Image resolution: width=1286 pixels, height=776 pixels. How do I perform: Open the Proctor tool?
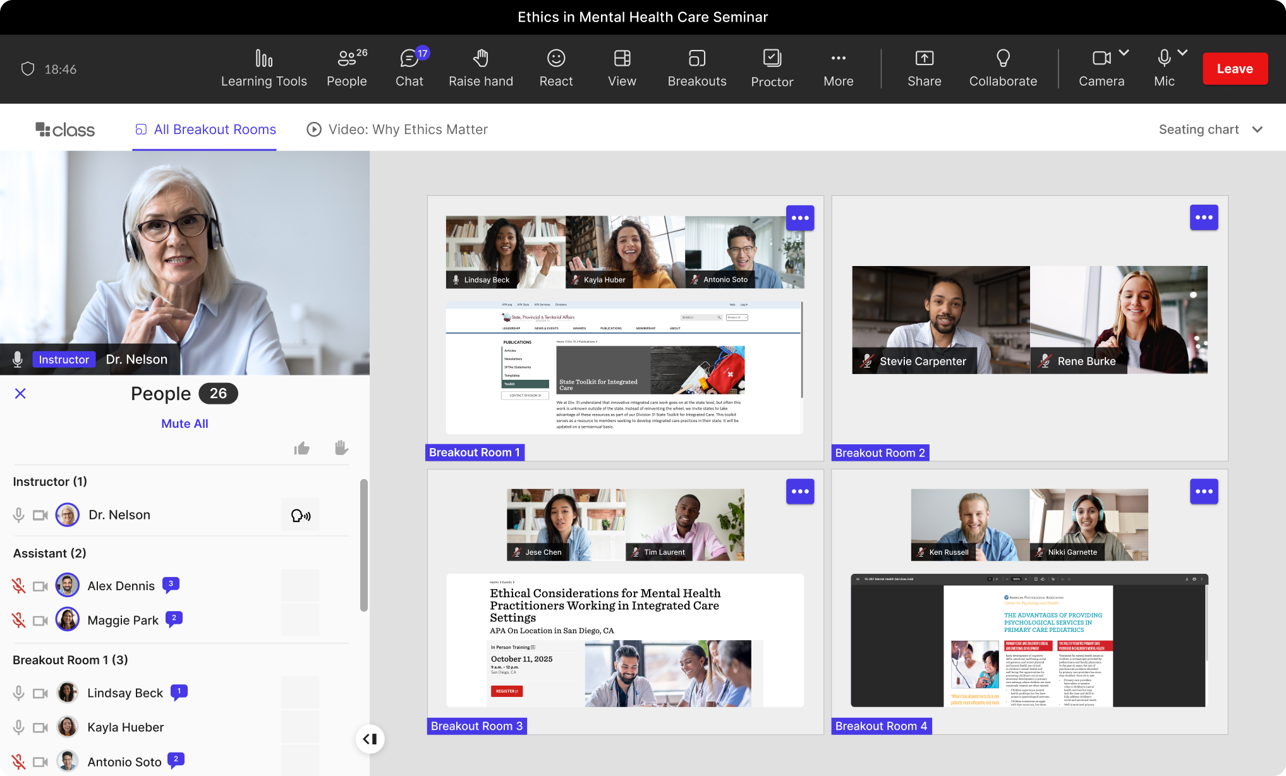[x=772, y=68]
